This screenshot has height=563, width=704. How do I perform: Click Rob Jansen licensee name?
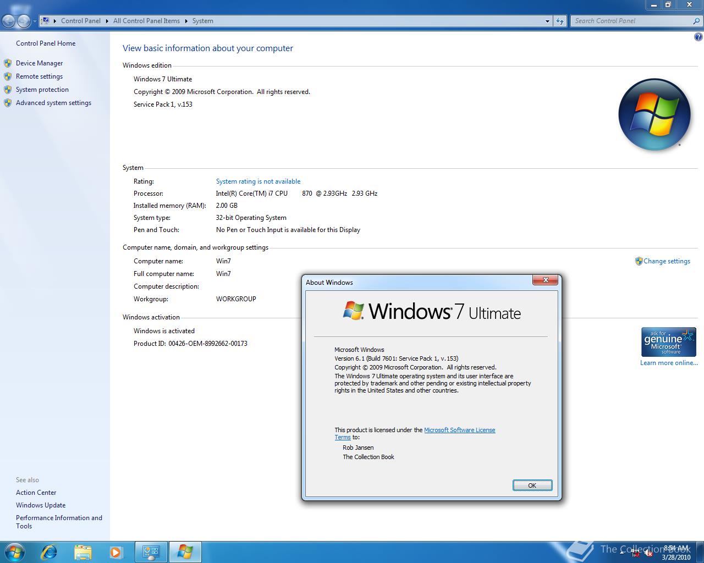point(358,448)
